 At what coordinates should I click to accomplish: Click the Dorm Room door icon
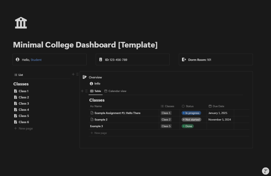(184, 60)
